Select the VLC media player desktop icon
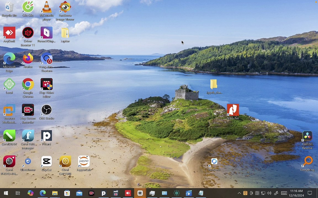Screen dimensions: 318x198 pos(46,8)
